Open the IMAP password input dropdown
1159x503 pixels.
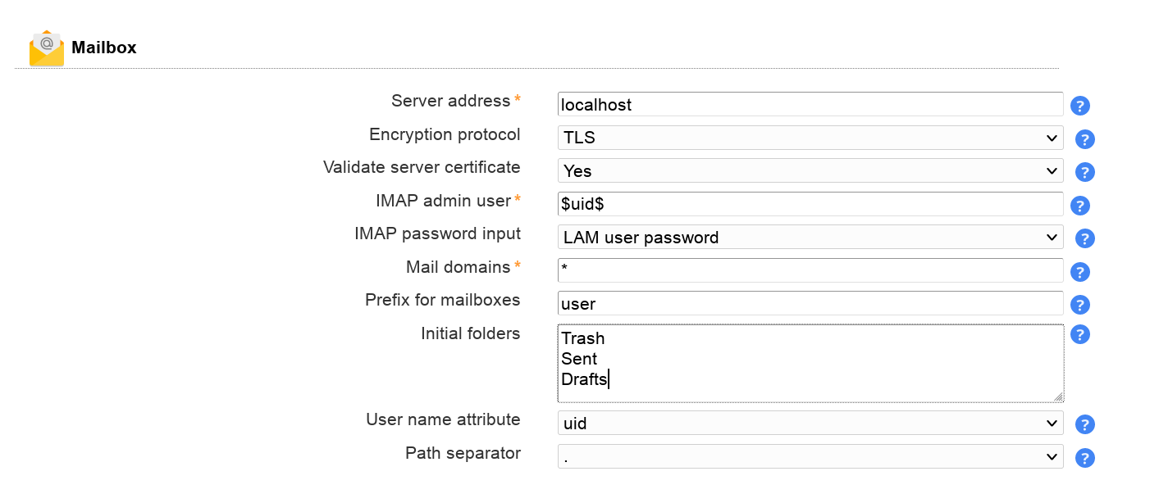tap(810, 238)
